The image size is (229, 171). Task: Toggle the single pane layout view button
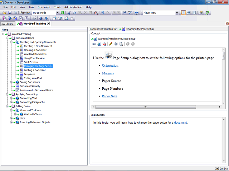click(x=183, y=13)
